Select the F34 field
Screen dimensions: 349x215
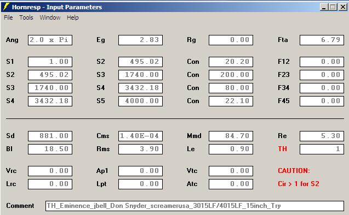pyautogui.click(x=322, y=88)
